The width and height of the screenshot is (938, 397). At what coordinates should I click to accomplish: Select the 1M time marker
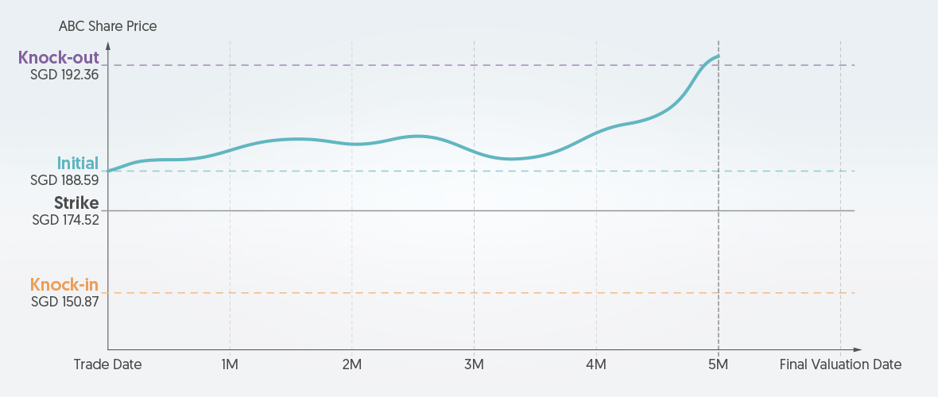(x=230, y=364)
